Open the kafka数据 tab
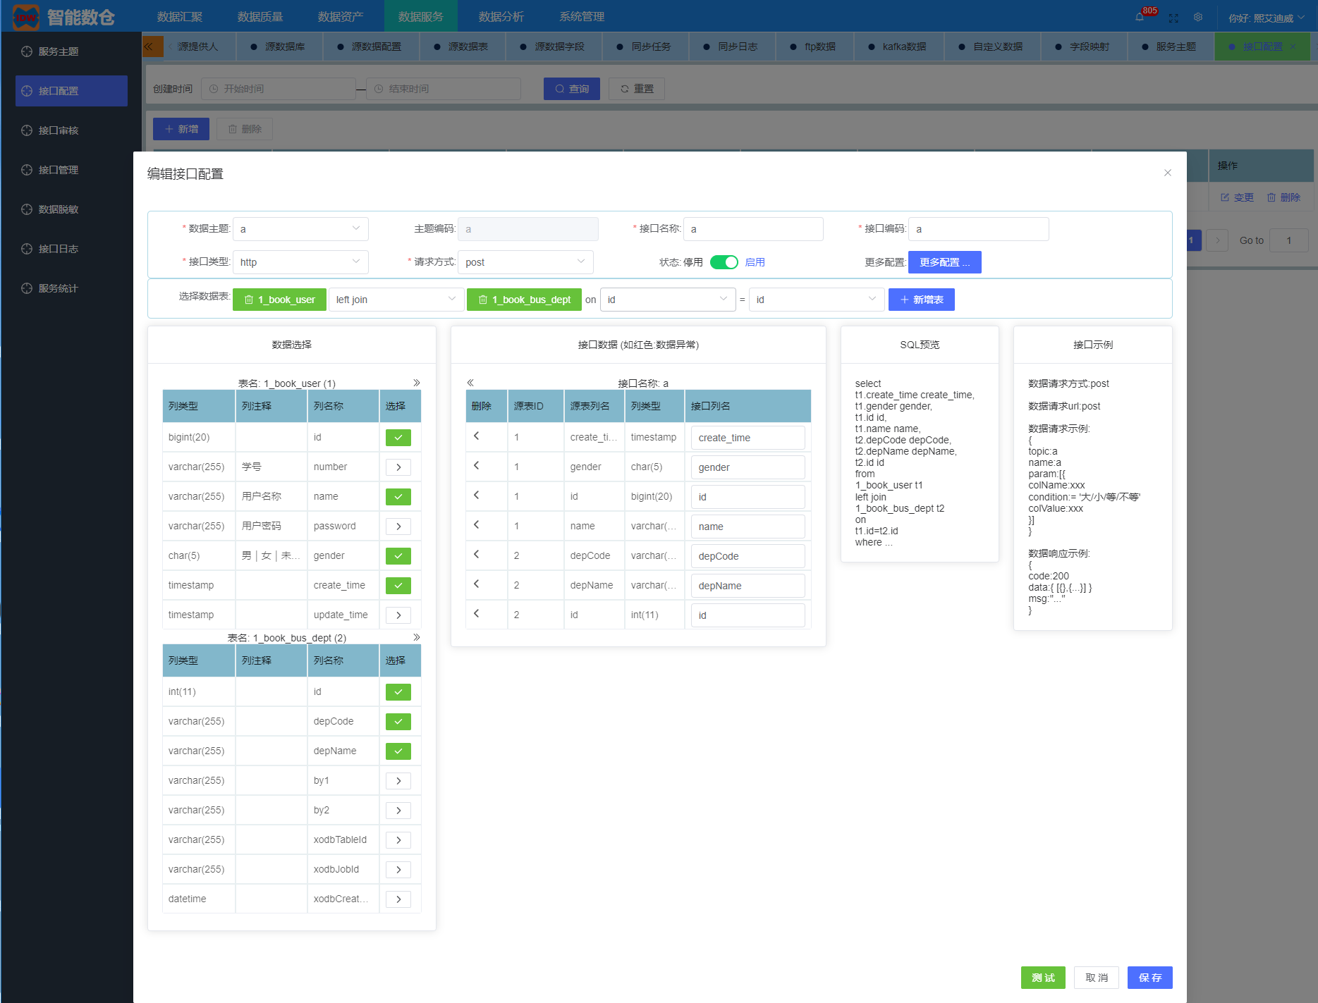1318x1003 pixels. [898, 47]
